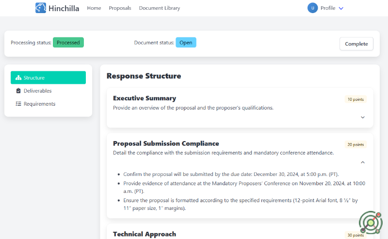Go to the Home menu
388x239 pixels.
point(94,8)
